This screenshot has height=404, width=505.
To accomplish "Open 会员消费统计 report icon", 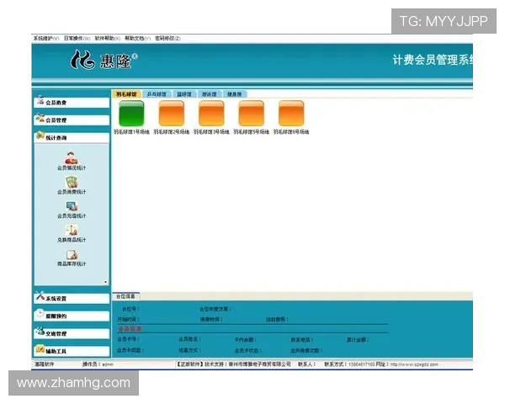I will (x=72, y=185).
